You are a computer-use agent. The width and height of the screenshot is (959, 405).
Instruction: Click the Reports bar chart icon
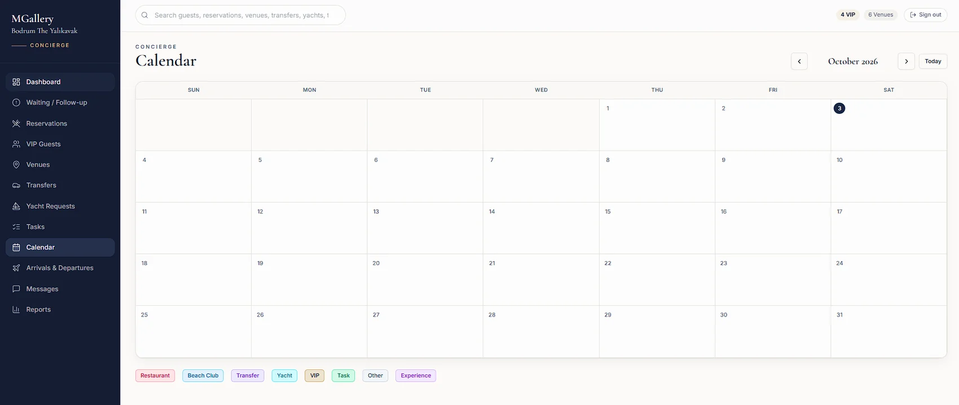click(x=16, y=309)
